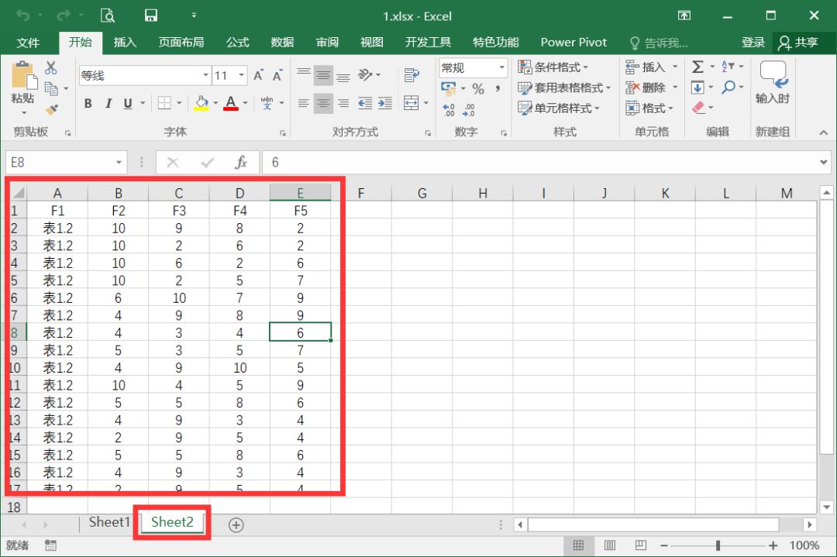Set top vertical alignment
The width and height of the screenshot is (837, 557).
click(304, 73)
